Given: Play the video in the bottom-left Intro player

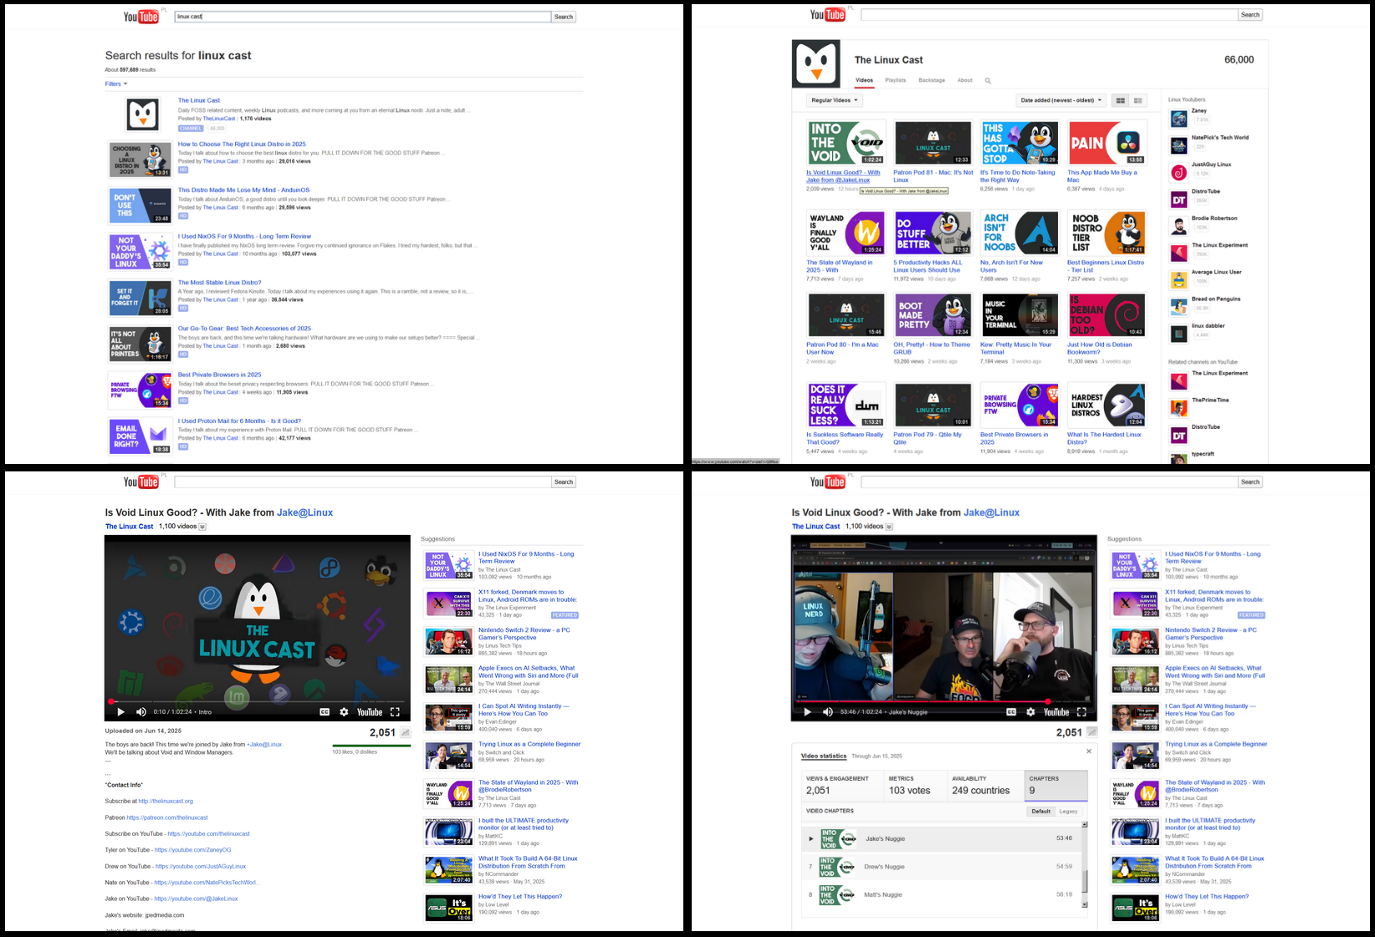Looking at the screenshot, I should 120,712.
